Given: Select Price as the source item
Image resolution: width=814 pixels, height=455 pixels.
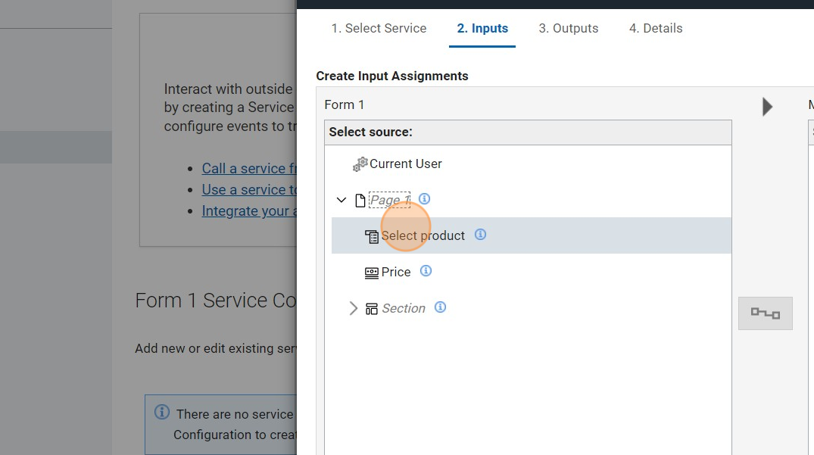Looking at the screenshot, I should (x=396, y=273).
